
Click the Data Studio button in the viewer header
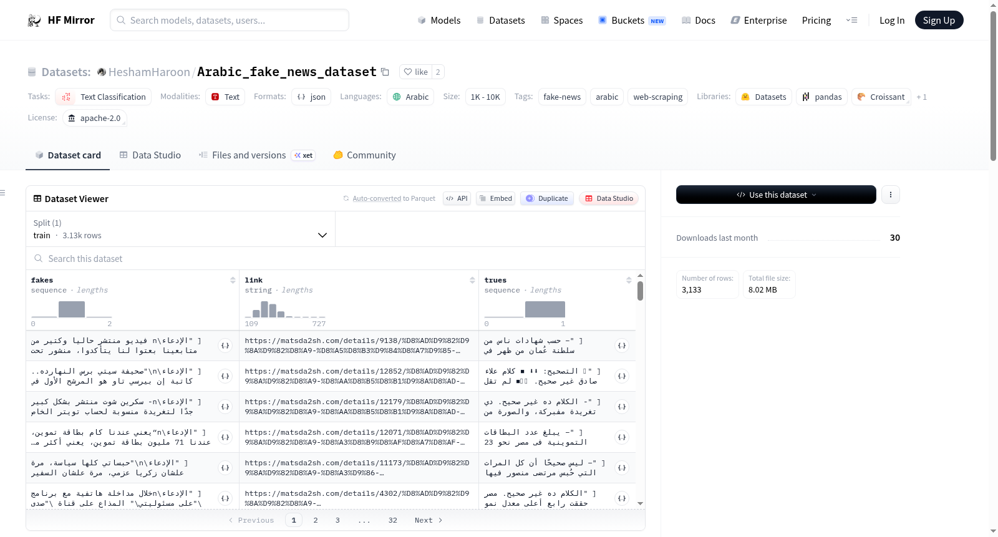click(609, 198)
